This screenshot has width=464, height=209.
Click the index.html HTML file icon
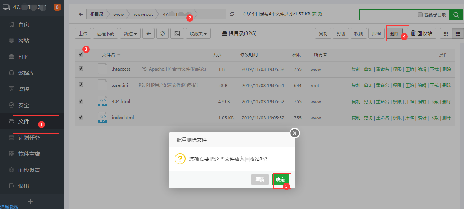(x=103, y=118)
